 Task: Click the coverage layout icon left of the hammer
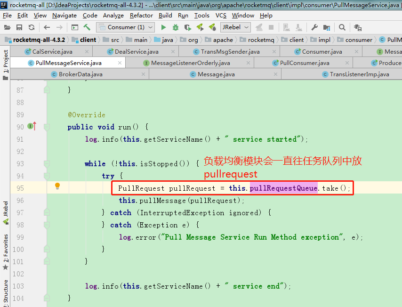[x=74, y=27]
